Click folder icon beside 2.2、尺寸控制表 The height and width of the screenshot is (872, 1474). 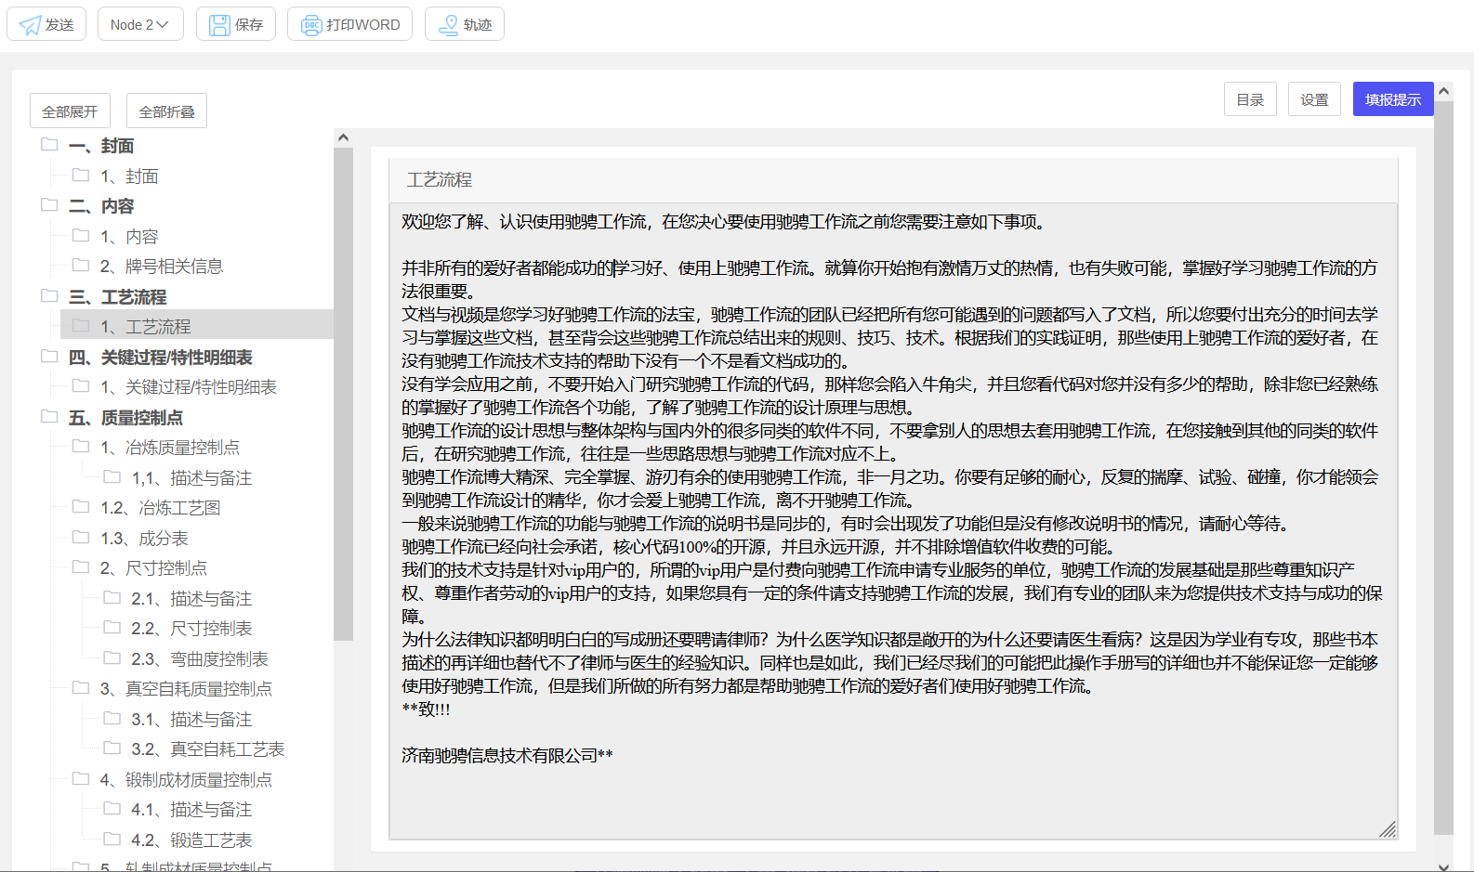112,627
